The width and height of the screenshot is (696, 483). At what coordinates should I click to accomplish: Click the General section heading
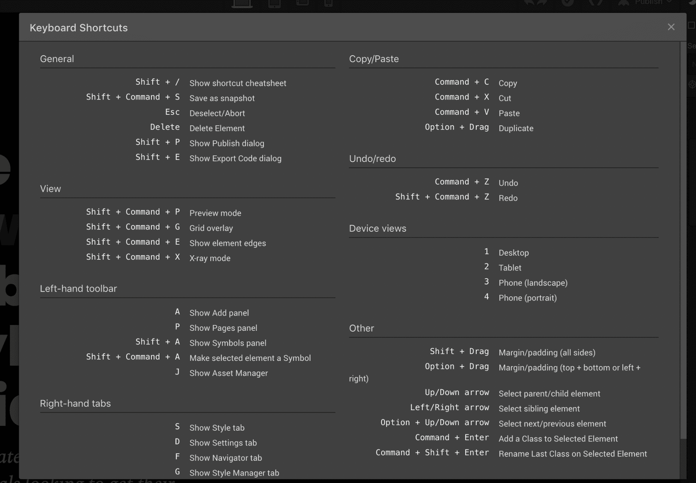pos(57,59)
